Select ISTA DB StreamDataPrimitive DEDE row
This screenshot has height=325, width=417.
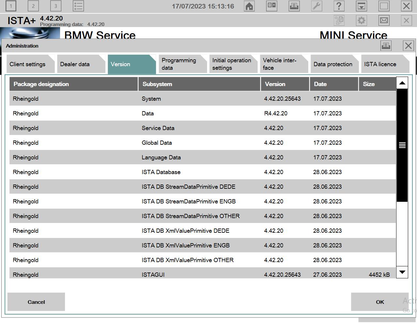click(202, 187)
